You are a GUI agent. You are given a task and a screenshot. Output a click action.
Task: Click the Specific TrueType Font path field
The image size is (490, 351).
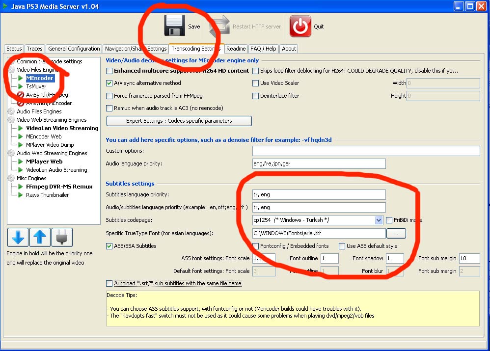coord(319,233)
